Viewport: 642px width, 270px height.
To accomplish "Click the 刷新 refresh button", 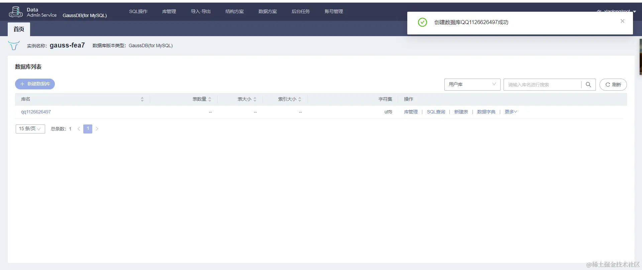I will tap(613, 85).
